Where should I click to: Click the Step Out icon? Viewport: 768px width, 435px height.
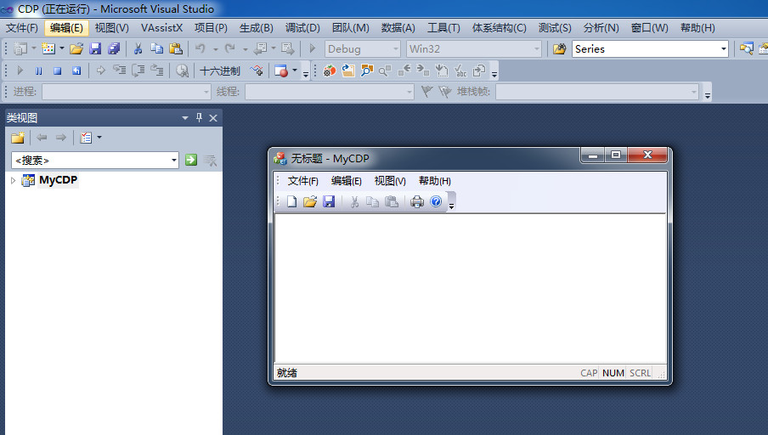click(x=156, y=71)
